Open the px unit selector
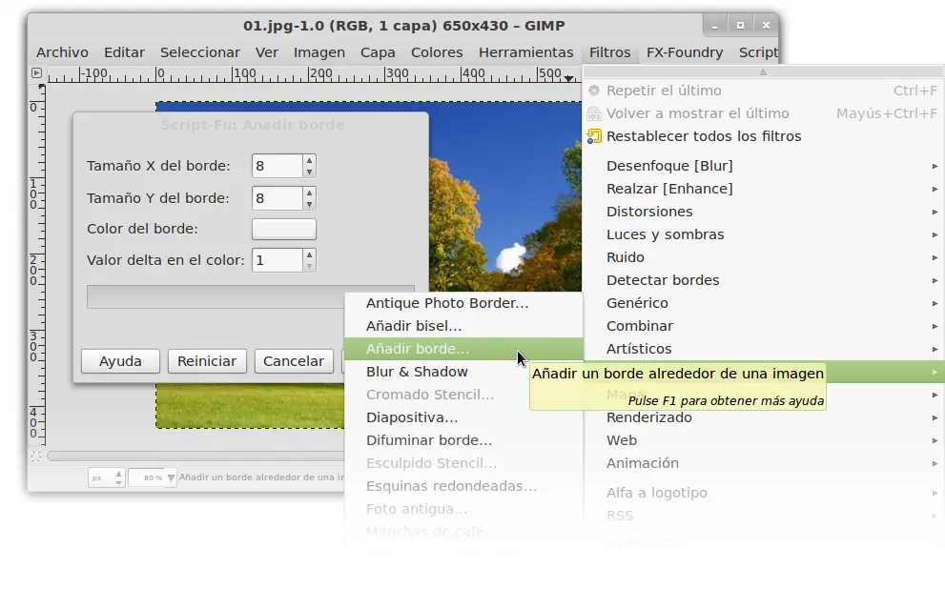This screenshot has width=945, height=589. tap(107, 477)
